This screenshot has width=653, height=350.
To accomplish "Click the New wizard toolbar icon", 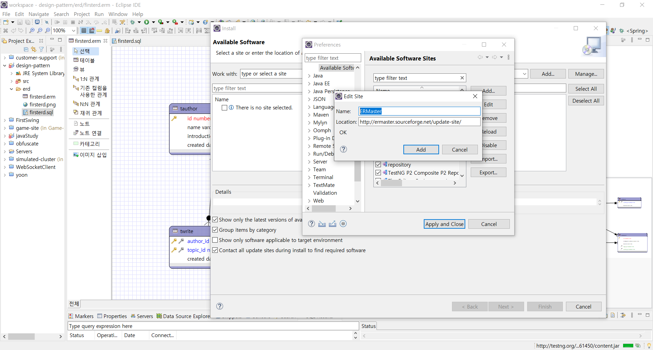I will point(6,22).
